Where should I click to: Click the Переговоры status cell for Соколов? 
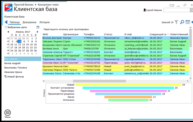[x=114, y=63]
